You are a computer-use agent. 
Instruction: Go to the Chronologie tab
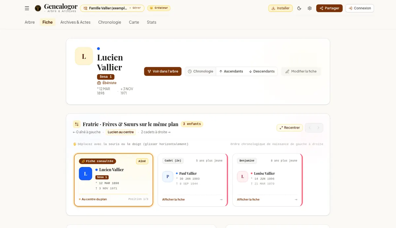click(110, 22)
